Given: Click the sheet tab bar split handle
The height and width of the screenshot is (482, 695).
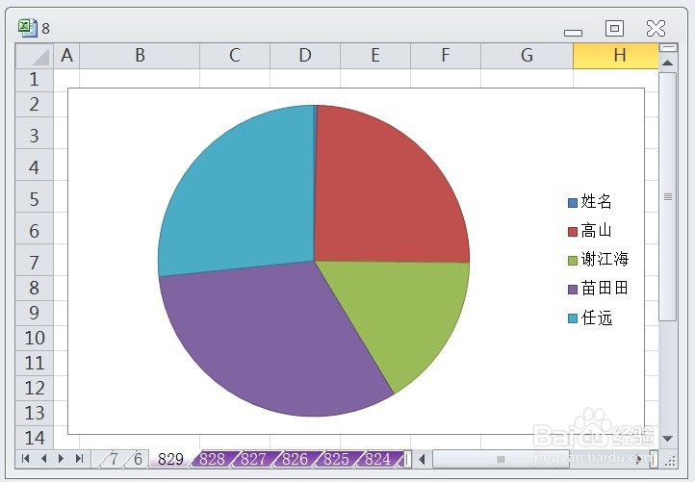Looking at the screenshot, I should [407, 459].
